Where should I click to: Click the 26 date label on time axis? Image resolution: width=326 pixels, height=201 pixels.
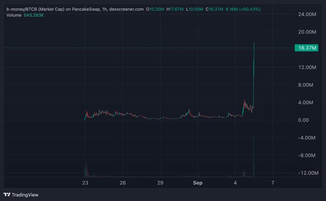pyautogui.click(x=123, y=183)
